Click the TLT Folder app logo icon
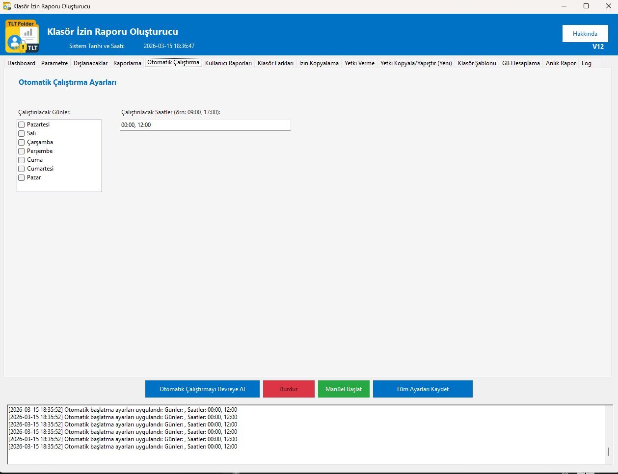This screenshot has width=618, height=474. 22,36
